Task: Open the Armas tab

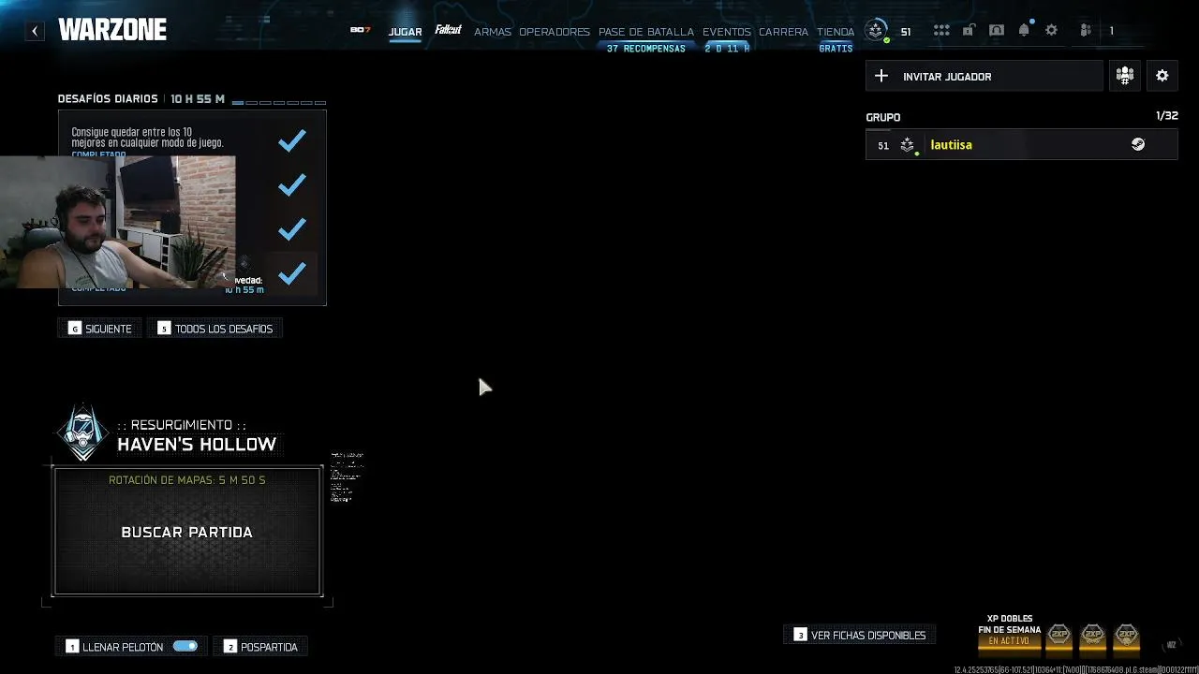Action: (493, 31)
